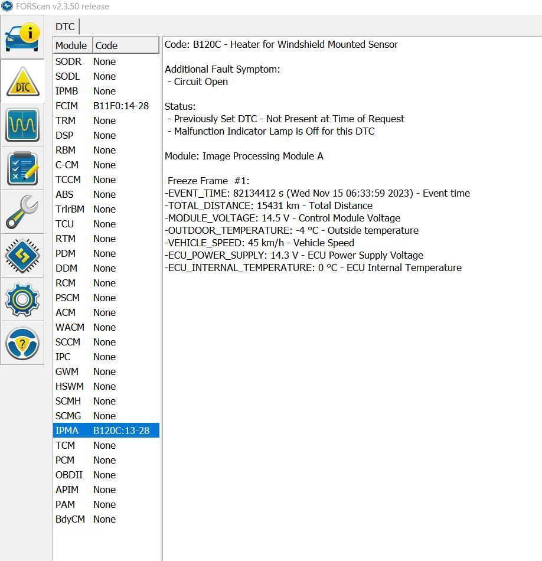Select the BdyCM module row

pyautogui.click(x=106, y=519)
